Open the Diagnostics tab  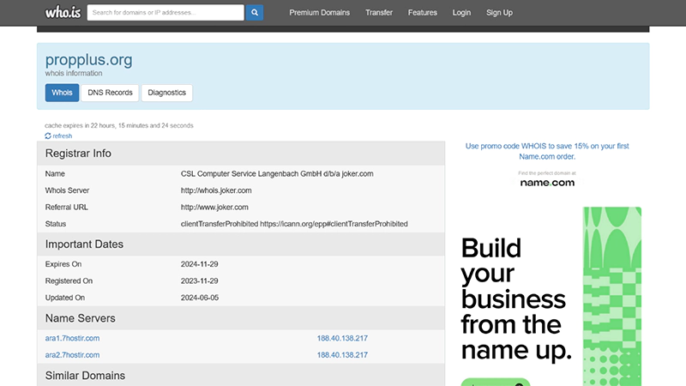pos(166,93)
